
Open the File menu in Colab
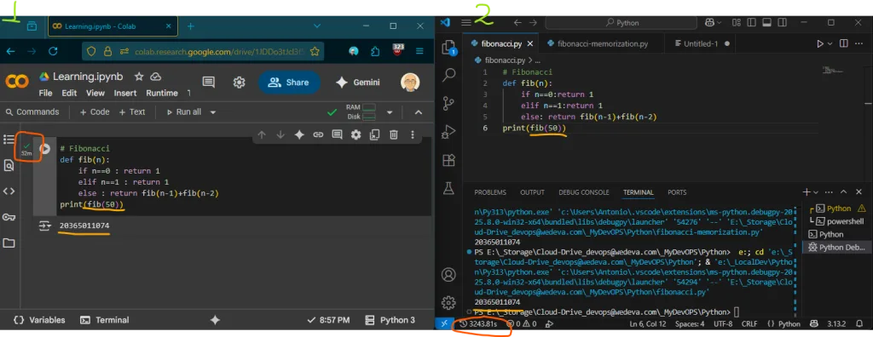[x=46, y=93]
